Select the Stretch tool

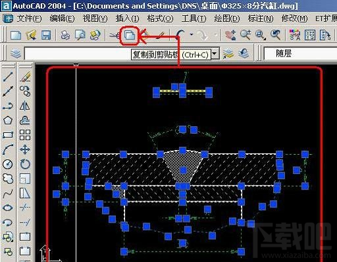pos(25,193)
